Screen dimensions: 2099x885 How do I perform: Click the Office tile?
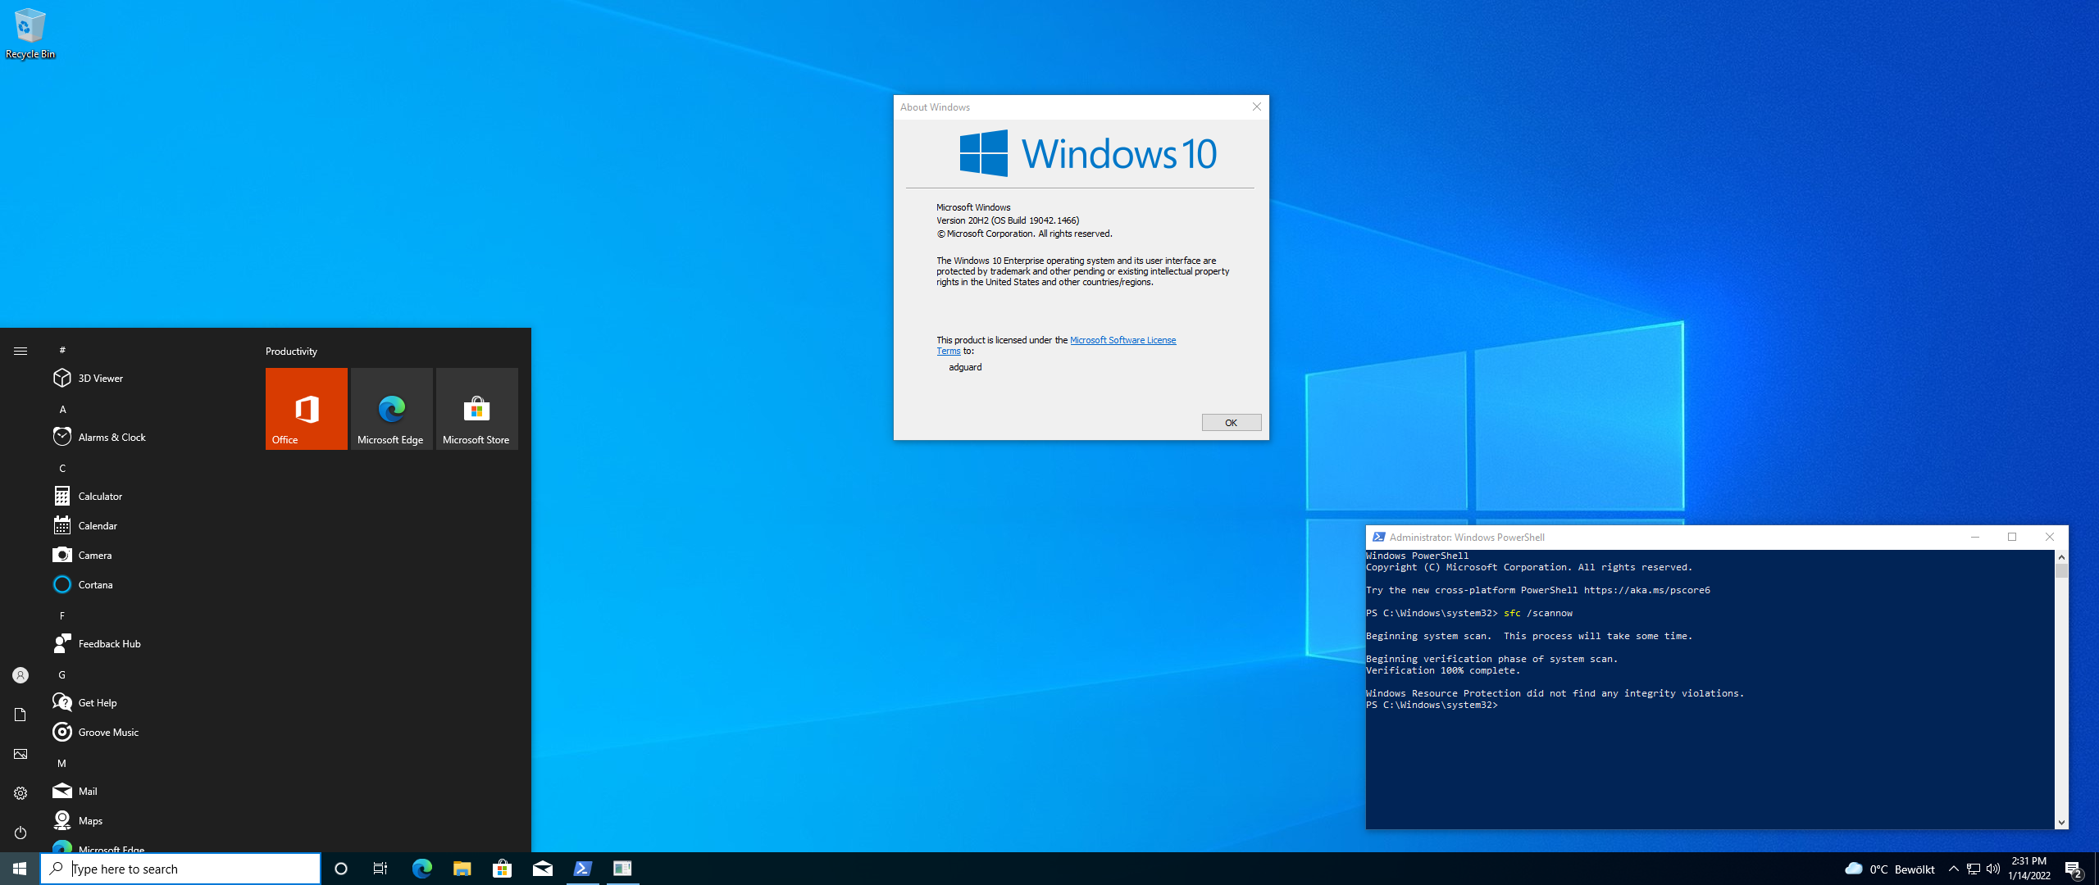coord(307,408)
